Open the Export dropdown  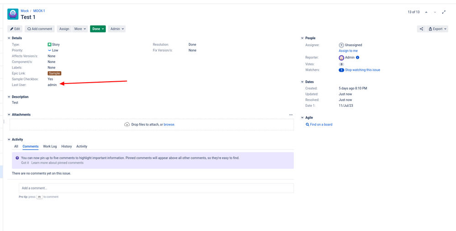tap(437, 29)
